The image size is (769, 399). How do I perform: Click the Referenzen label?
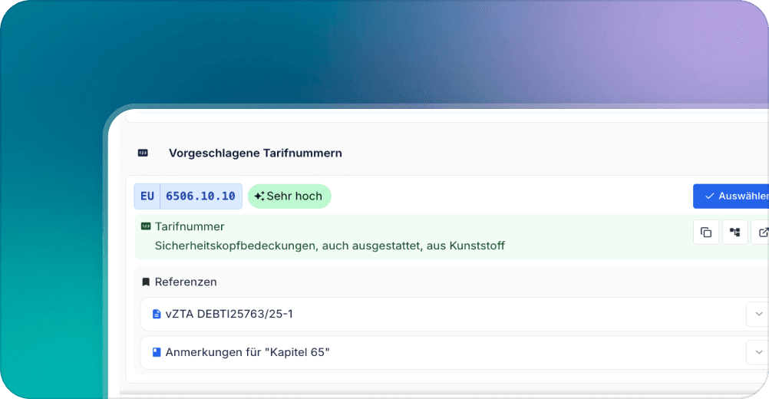coord(186,282)
